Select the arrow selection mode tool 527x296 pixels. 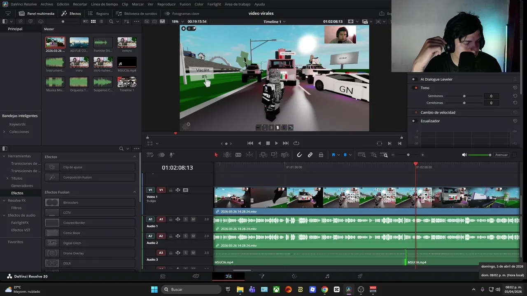tap(216, 155)
